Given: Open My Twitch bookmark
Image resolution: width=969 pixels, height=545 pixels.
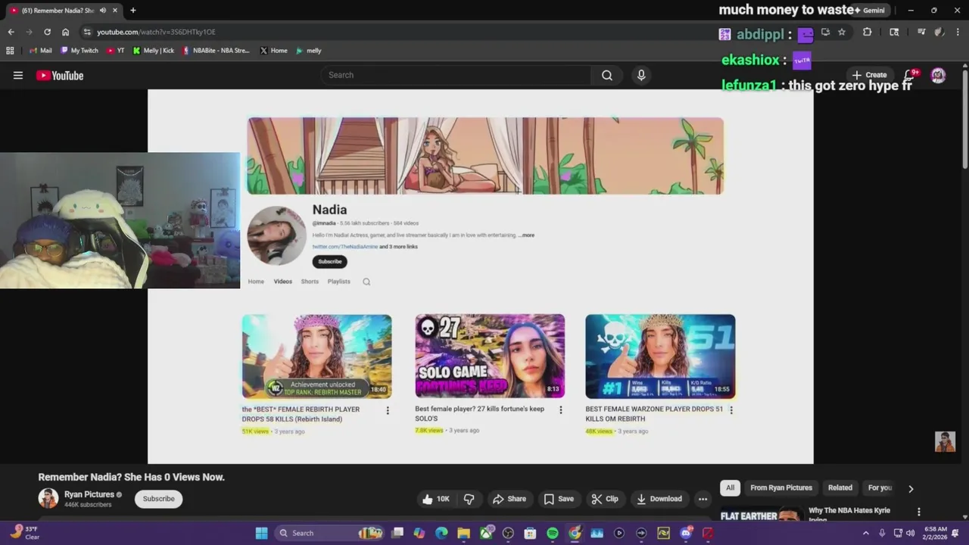Looking at the screenshot, I should 79,51.
